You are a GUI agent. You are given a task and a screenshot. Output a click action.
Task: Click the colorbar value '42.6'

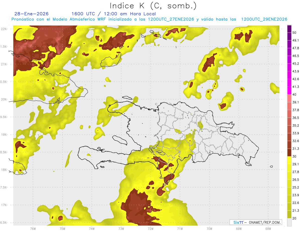(x=296, y=79)
